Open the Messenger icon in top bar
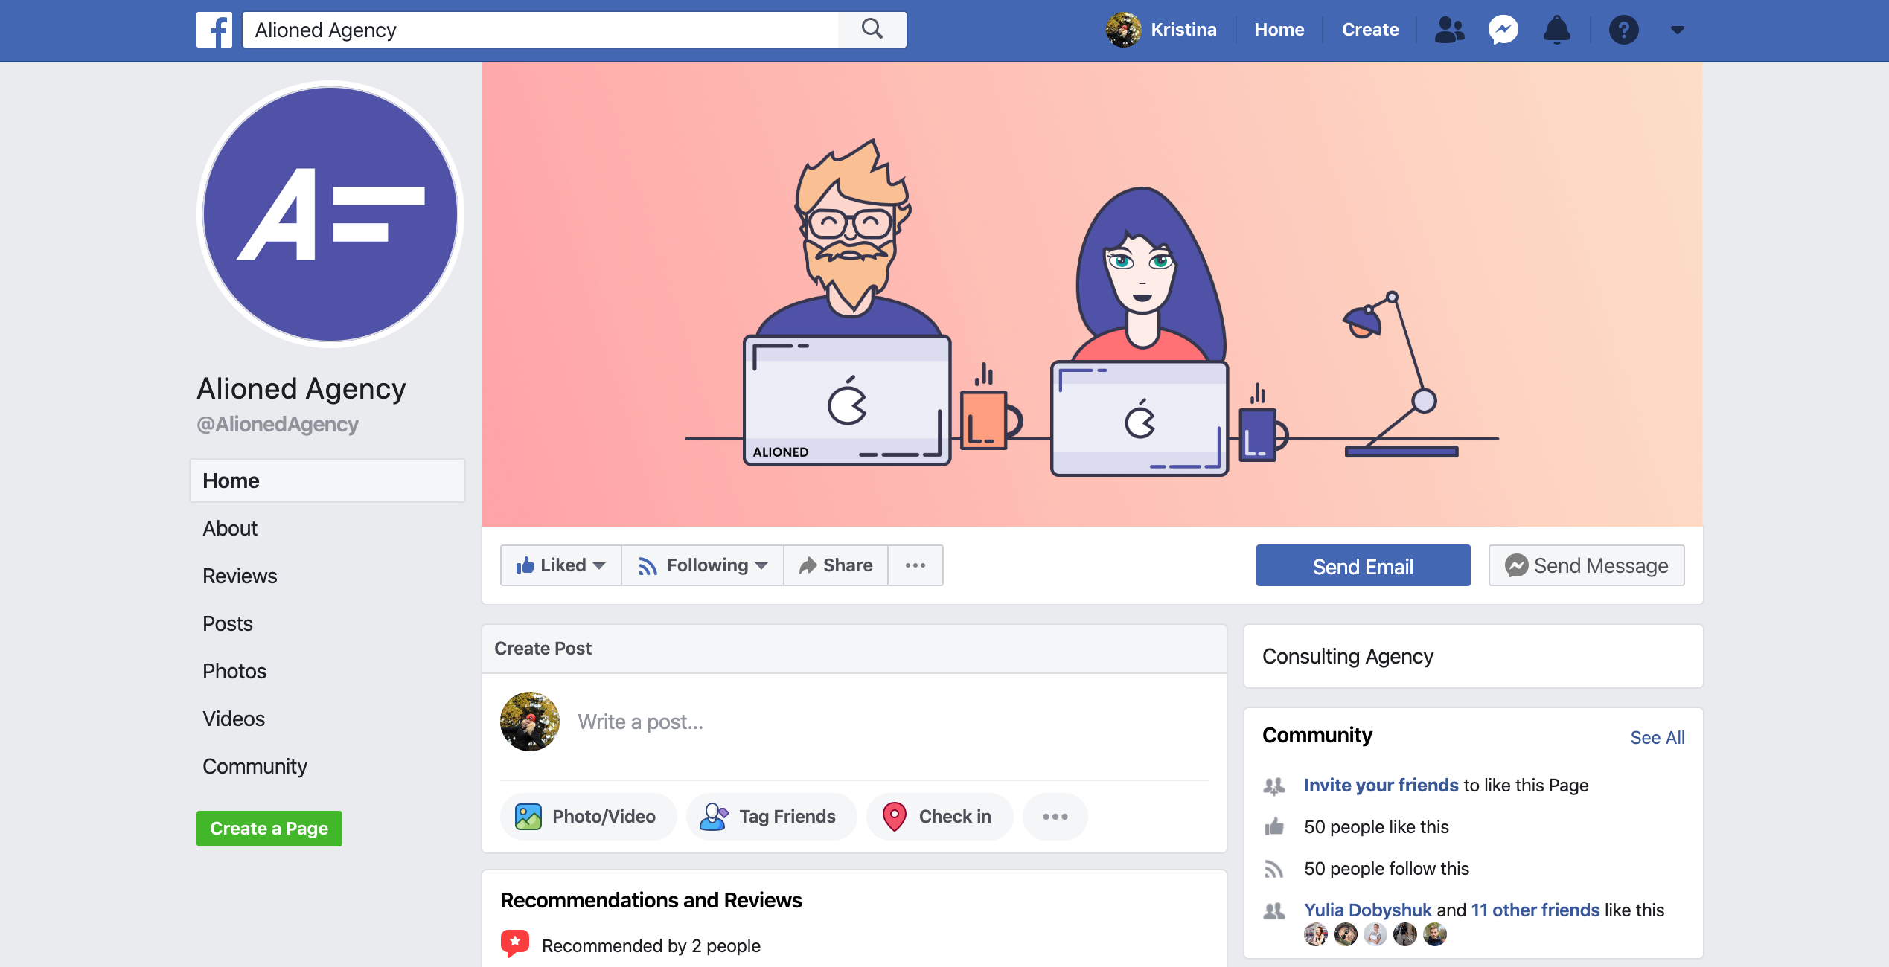This screenshot has width=1889, height=967. [x=1503, y=30]
